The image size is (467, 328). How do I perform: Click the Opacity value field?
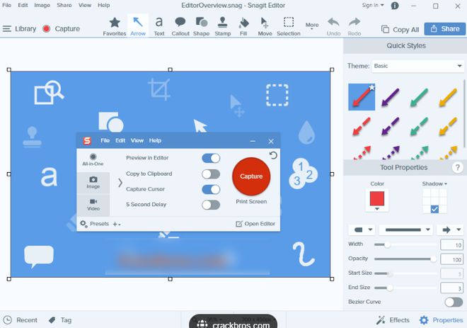[451, 259]
